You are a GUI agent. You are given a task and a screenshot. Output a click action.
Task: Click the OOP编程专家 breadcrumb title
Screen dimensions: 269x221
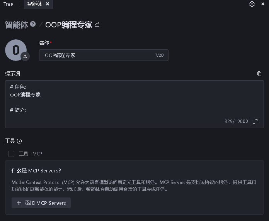pos(69,25)
